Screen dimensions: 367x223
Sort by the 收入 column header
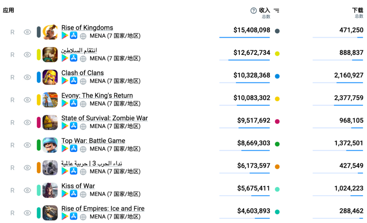click(x=264, y=11)
